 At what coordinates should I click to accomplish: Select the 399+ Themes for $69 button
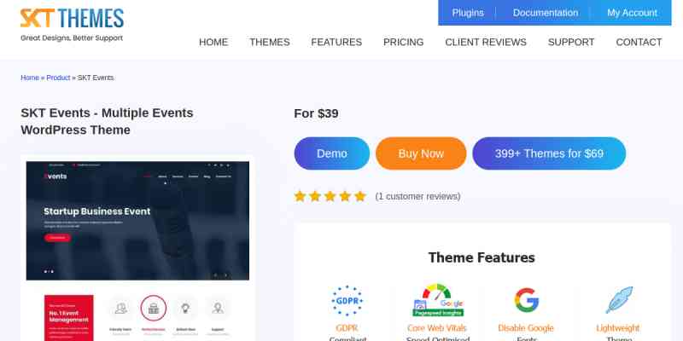tap(549, 153)
